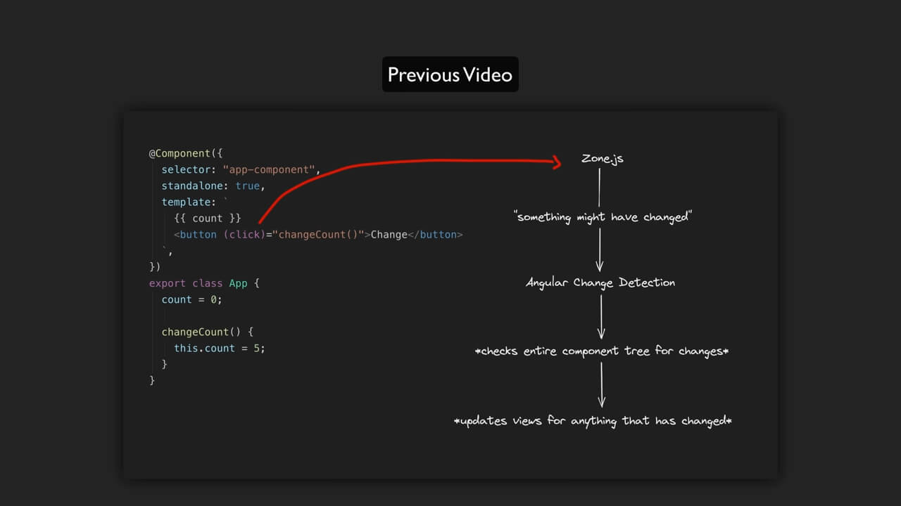Click the "Previous Video" title label

click(450, 74)
